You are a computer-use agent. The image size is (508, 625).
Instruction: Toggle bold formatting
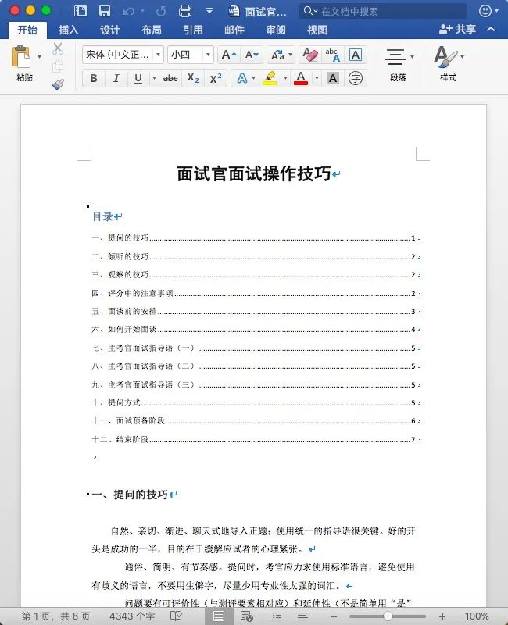(94, 78)
